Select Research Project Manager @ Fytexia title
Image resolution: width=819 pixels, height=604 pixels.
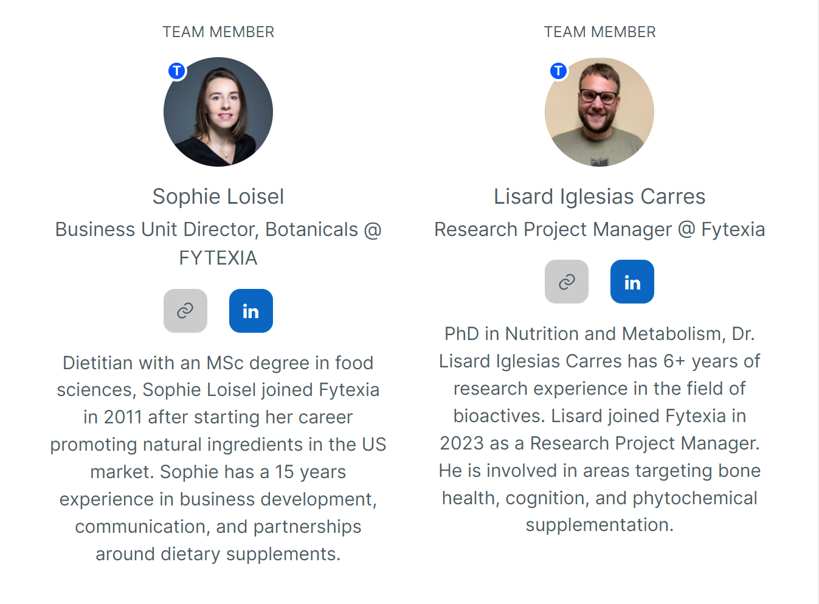coord(600,229)
